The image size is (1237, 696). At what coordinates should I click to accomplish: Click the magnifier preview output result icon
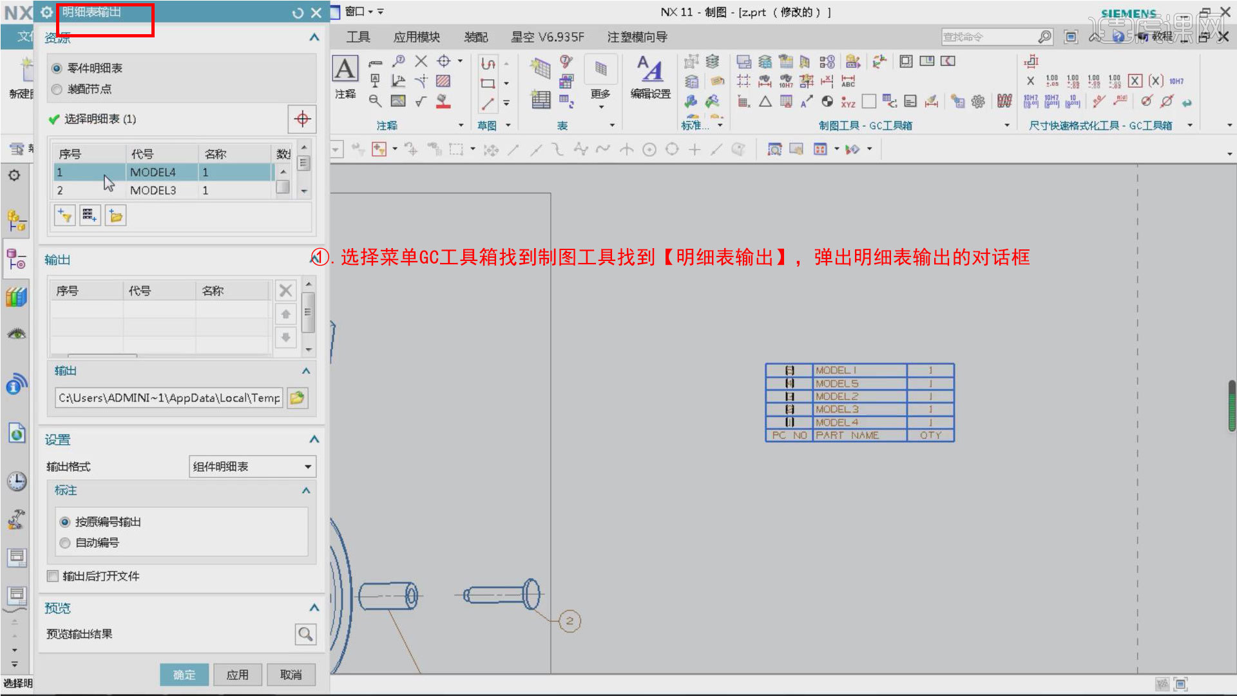(x=305, y=634)
